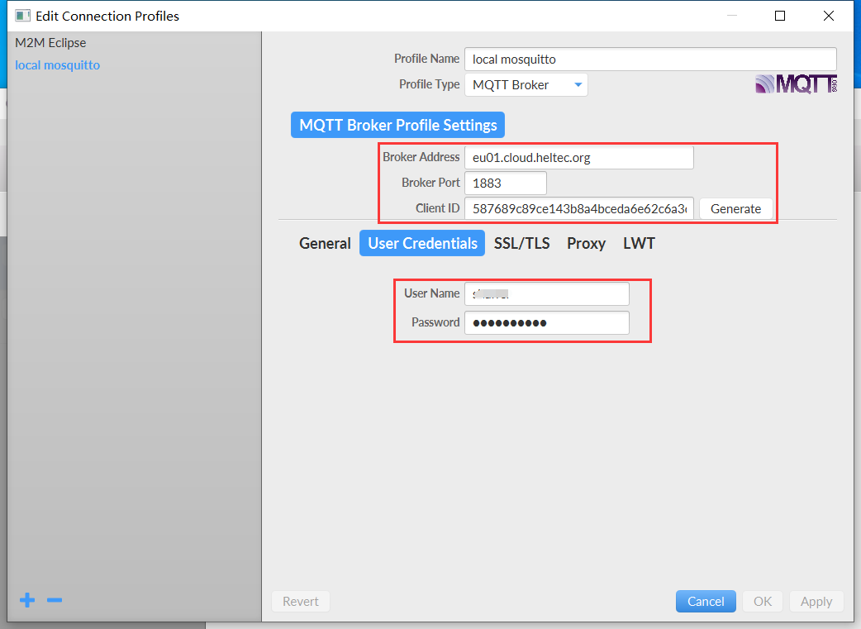Viewport: 861px width, 629px height.
Task: Click the Cancel button
Action: click(706, 601)
